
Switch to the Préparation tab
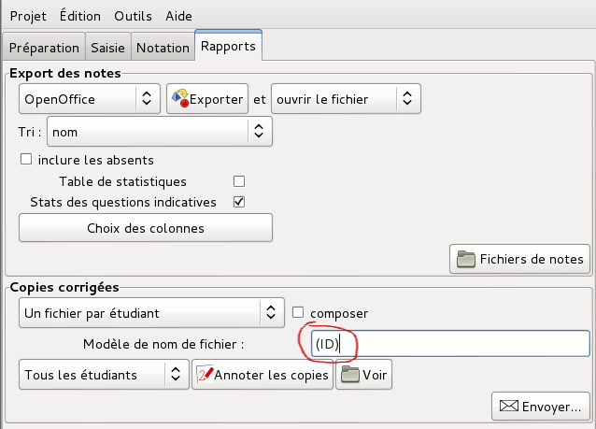tap(44, 48)
